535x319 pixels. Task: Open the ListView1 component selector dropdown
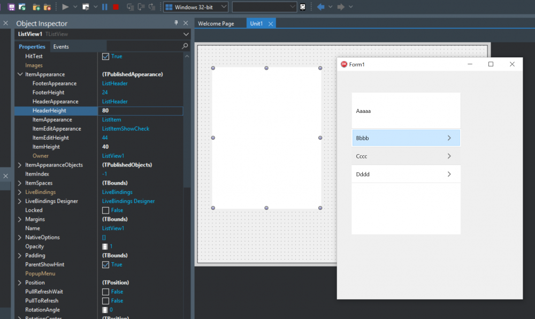[x=186, y=34]
